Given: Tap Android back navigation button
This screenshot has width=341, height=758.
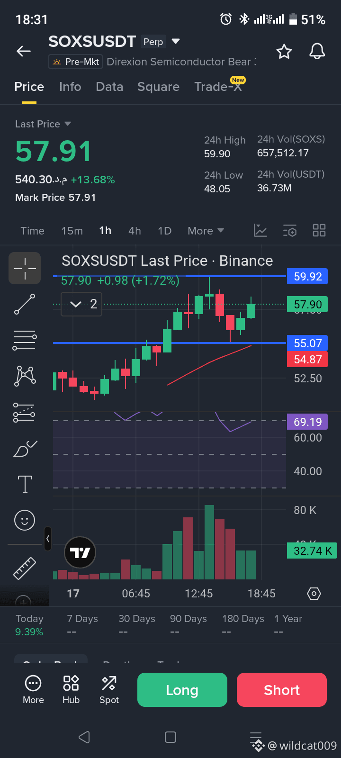Looking at the screenshot, I should [x=84, y=737].
